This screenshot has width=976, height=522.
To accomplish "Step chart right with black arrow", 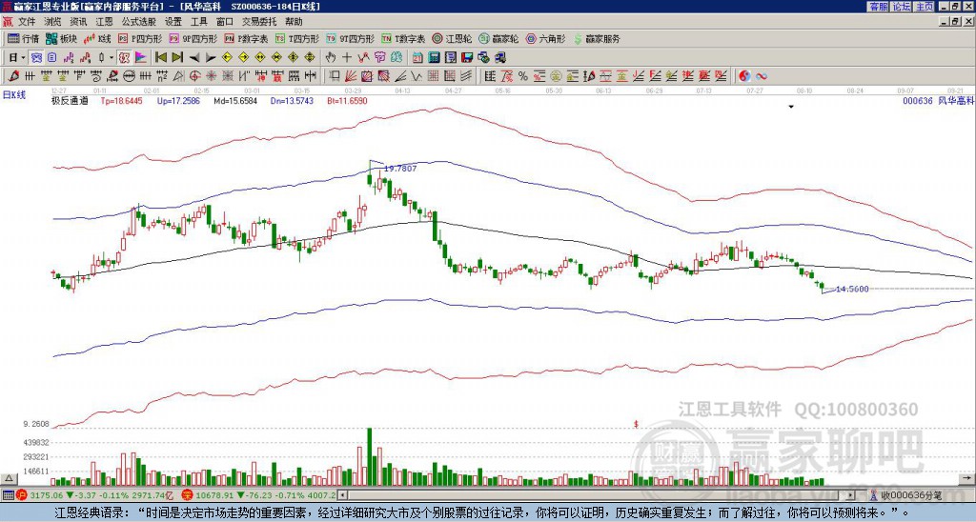I will 211,58.
